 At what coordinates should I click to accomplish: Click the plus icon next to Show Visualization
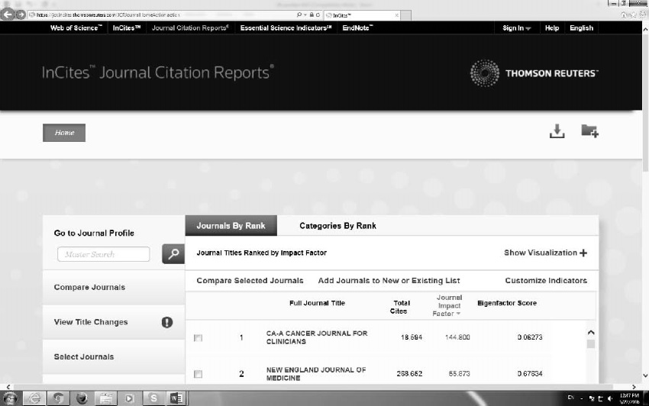pos(583,253)
